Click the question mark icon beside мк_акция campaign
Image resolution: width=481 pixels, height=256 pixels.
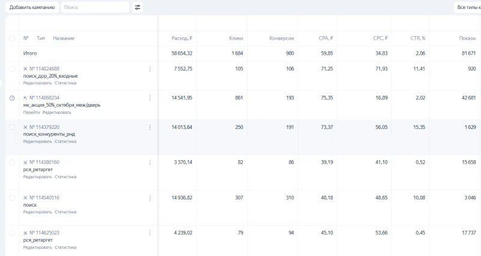click(12, 98)
